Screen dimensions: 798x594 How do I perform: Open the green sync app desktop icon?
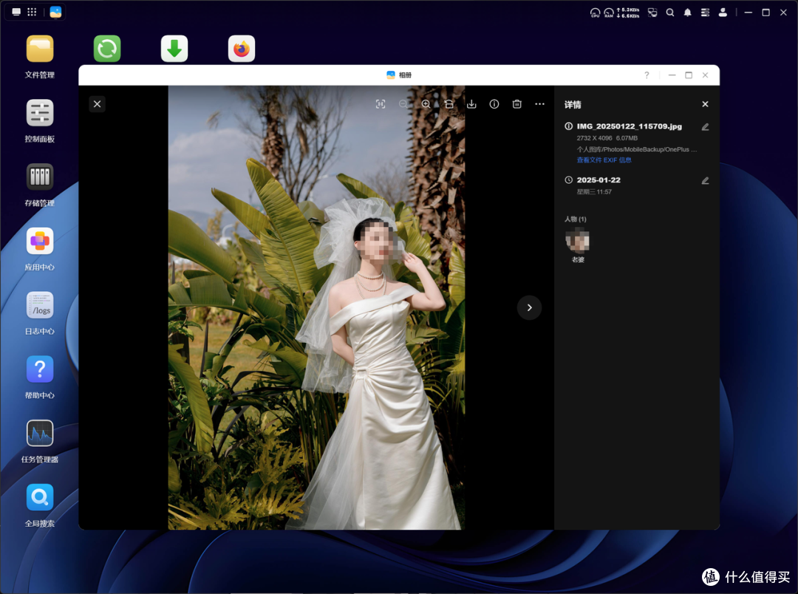coord(107,49)
